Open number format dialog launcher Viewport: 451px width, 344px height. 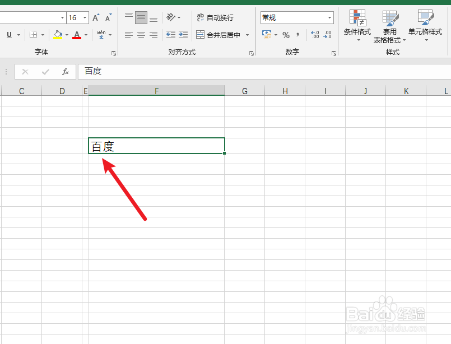(x=334, y=53)
